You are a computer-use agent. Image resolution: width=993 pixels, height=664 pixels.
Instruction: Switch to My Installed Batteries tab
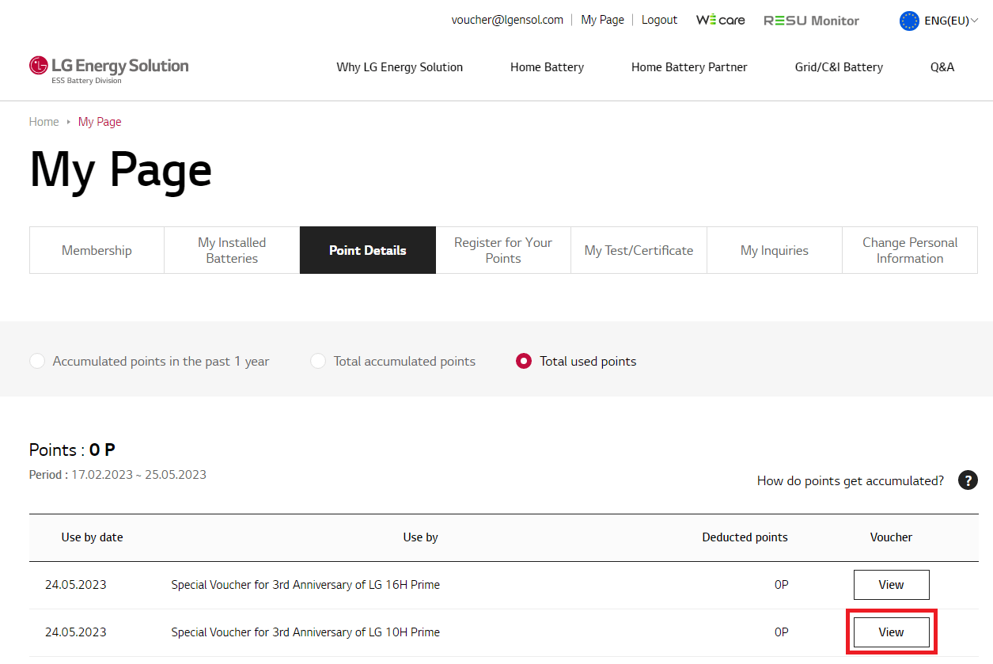(232, 250)
